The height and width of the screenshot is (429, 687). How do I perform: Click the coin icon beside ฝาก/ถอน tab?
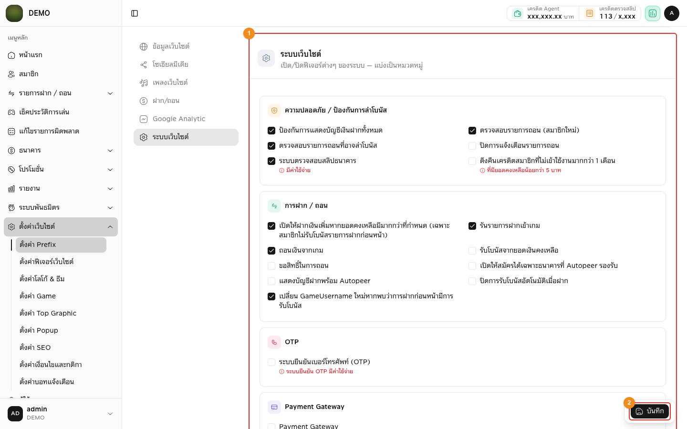click(x=144, y=101)
